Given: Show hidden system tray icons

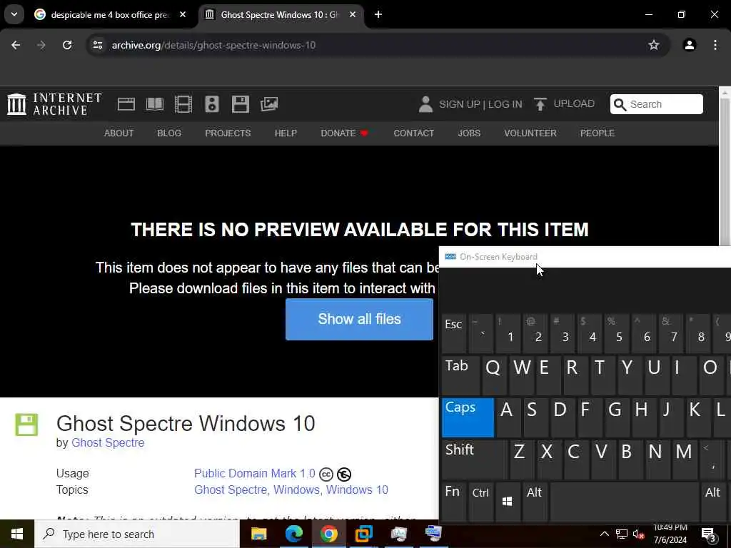Looking at the screenshot, I should pos(604,534).
